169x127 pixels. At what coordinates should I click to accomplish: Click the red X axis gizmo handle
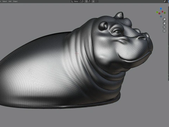click(x=162, y=12)
